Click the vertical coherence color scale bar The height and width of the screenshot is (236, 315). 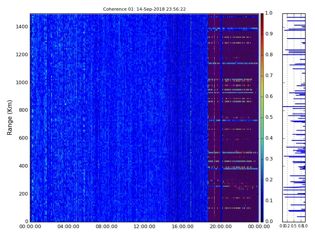click(262, 118)
